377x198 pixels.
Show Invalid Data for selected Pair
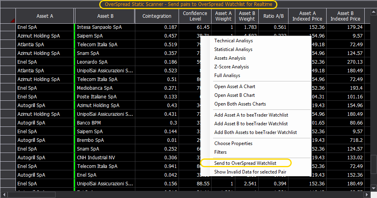(250, 172)
